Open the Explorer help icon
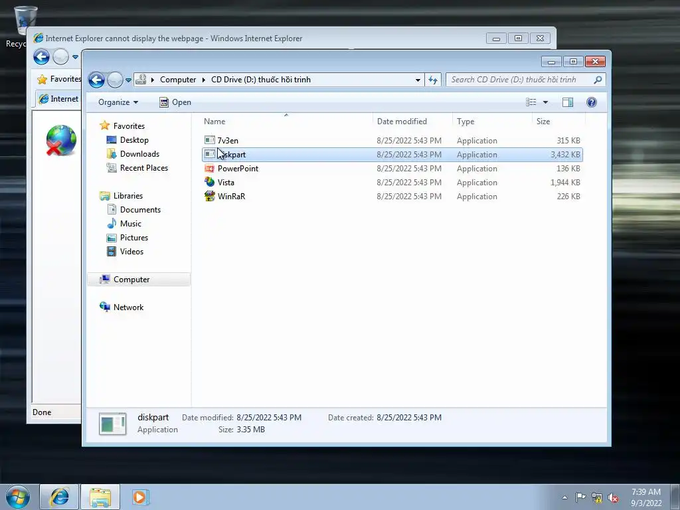680x510 pixels. coord(592,102)
